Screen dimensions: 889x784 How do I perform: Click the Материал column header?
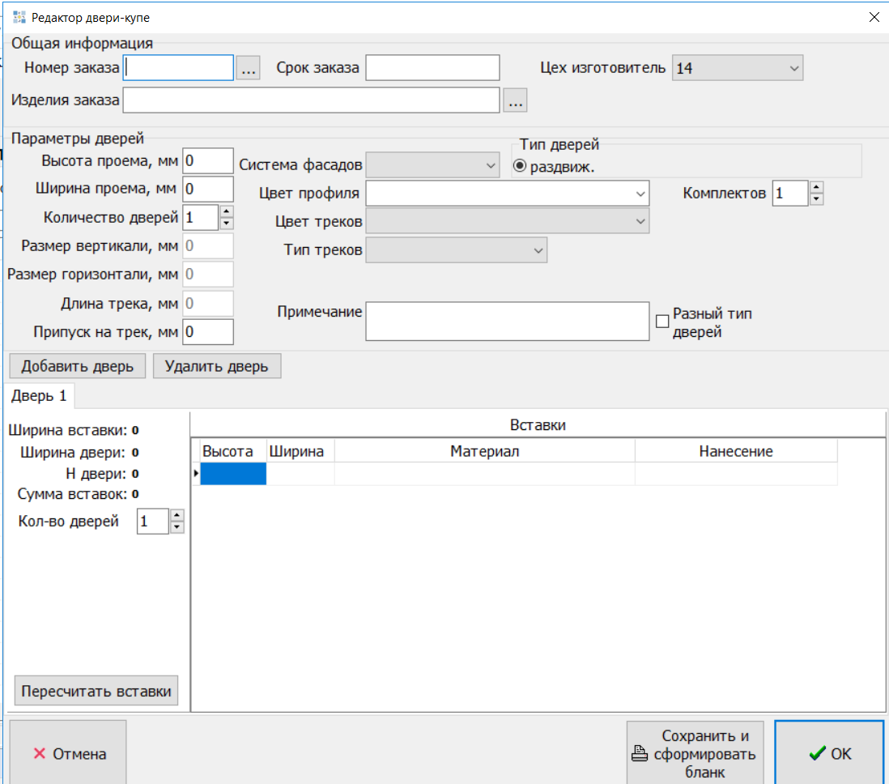point(484,451)
